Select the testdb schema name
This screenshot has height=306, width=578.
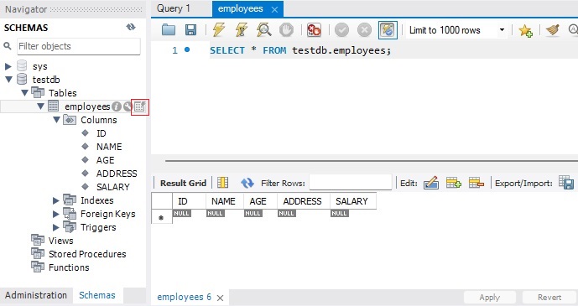click(46, 80)
